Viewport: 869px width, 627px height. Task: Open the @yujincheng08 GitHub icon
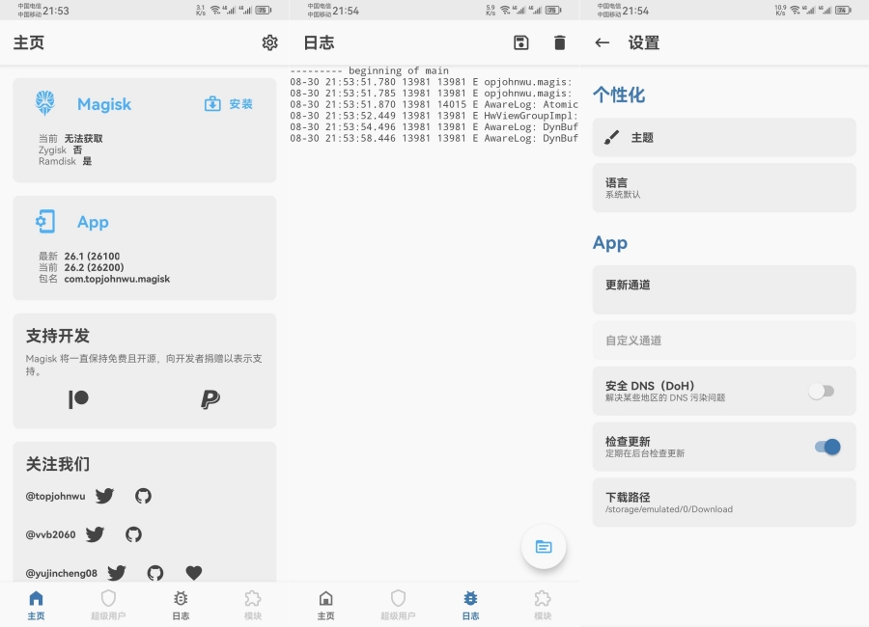pos(155,573)
